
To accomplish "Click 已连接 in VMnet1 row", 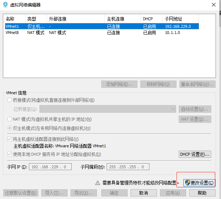I will (114, 26).
